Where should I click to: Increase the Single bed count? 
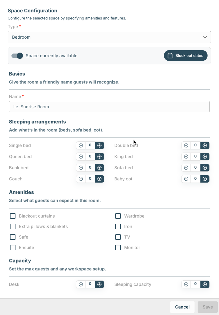click(99, 145)
